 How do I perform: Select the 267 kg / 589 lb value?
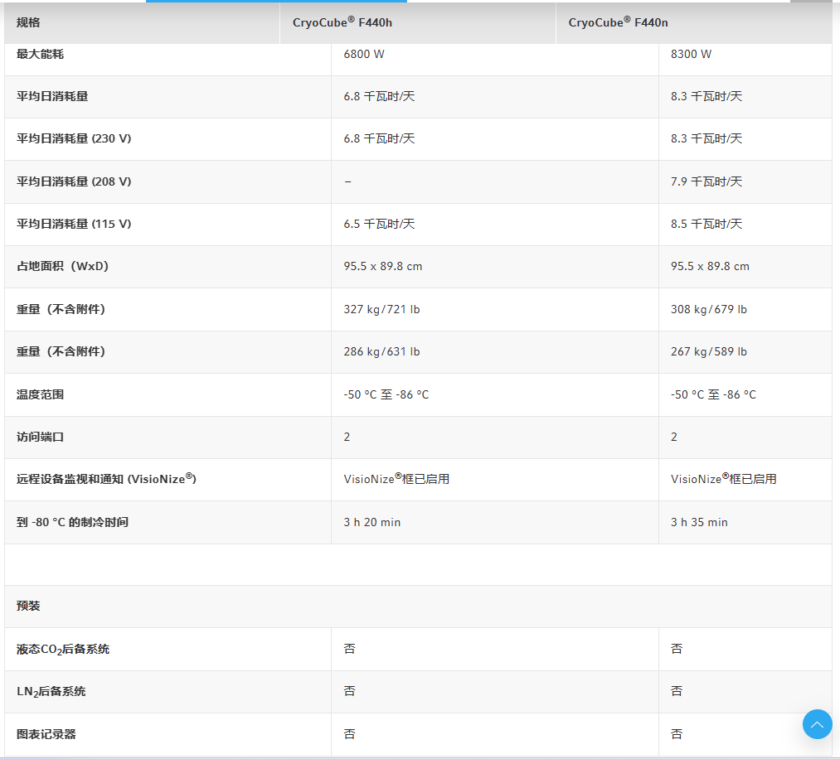pos(709,351)
